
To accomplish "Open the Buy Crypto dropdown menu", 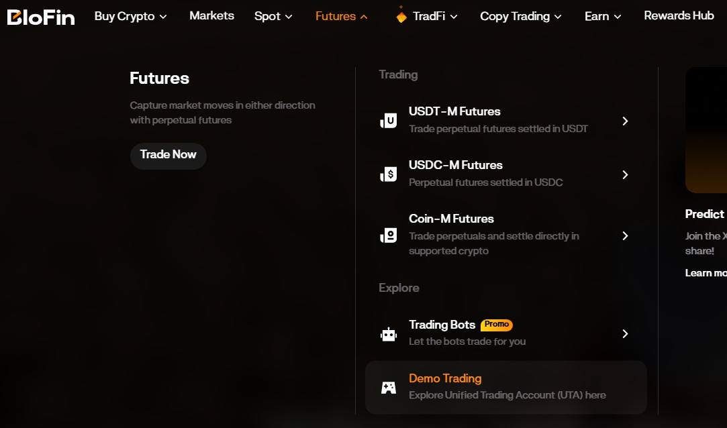I will click(x=130, y=16).
